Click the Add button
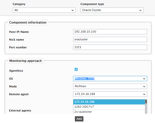This screenshot has width=155, height=123. coord(79,119)
